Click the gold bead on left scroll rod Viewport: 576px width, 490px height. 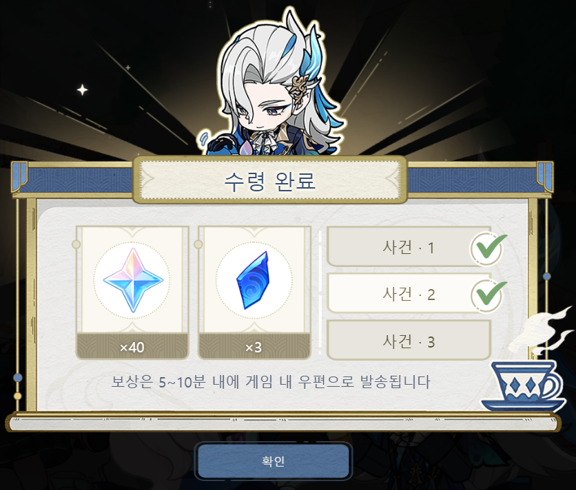click(17, 396)
